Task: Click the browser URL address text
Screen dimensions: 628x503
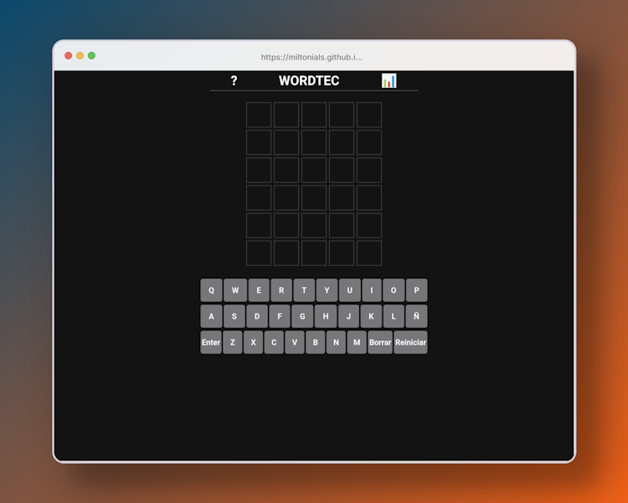Action: (x=311, y=57)
